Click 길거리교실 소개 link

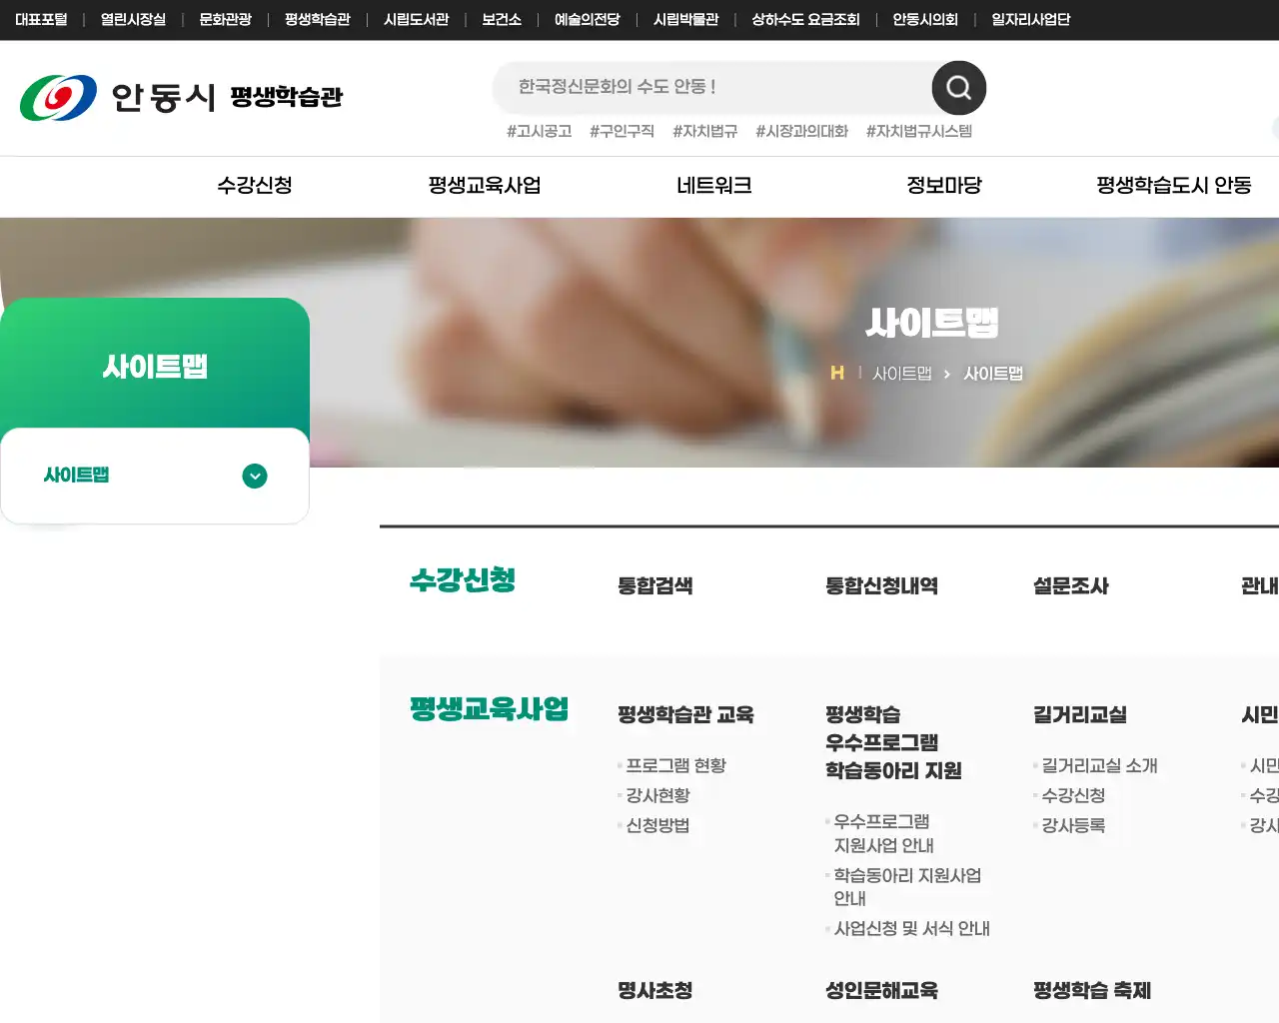click(1096, 765)
